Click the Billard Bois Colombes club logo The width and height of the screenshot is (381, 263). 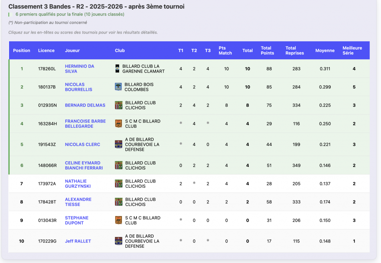point(118,87)
